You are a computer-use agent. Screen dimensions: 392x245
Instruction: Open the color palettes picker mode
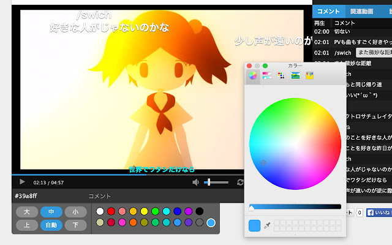(281, 75)
